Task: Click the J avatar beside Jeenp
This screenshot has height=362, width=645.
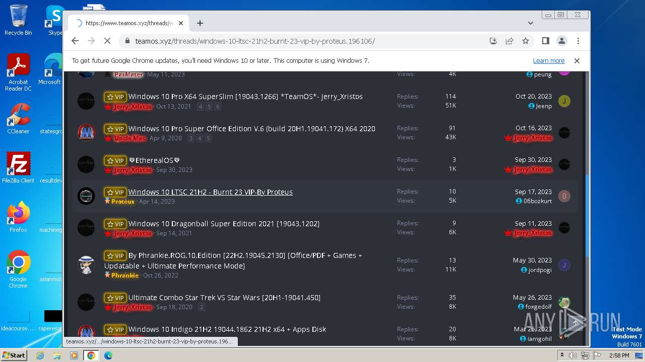Action: pos(564,101)
